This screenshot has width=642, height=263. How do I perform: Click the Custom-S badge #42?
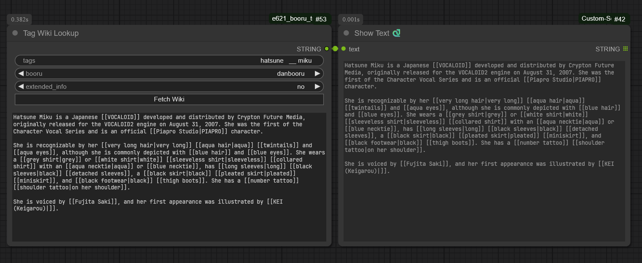pos(604,19)
